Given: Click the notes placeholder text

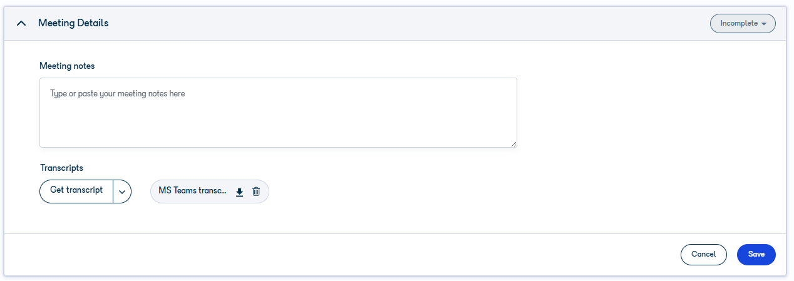Looking at the screenshot, I should pyautogui.click(x=118, y=94).
